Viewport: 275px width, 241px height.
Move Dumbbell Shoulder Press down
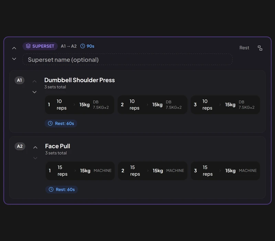click(x=35, y=92)
